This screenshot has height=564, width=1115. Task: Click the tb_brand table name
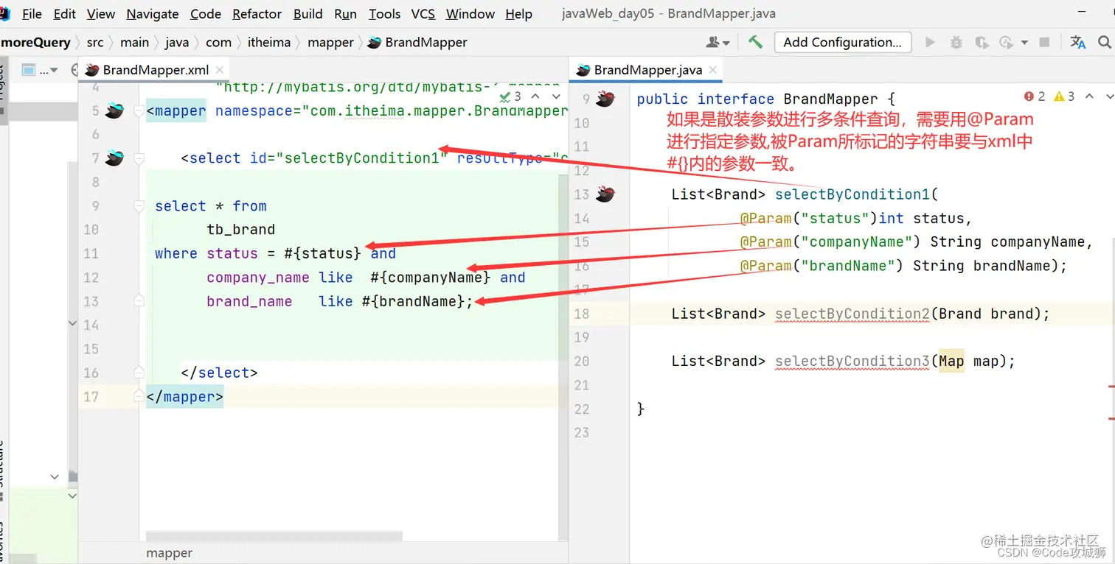coord(241,230)
